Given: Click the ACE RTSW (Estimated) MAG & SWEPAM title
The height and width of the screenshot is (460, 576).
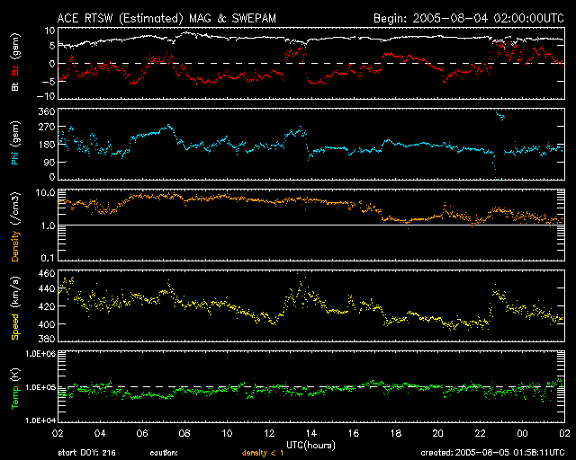Looking at the screenshot, I should pyautogui.click(x=166, y=18).
